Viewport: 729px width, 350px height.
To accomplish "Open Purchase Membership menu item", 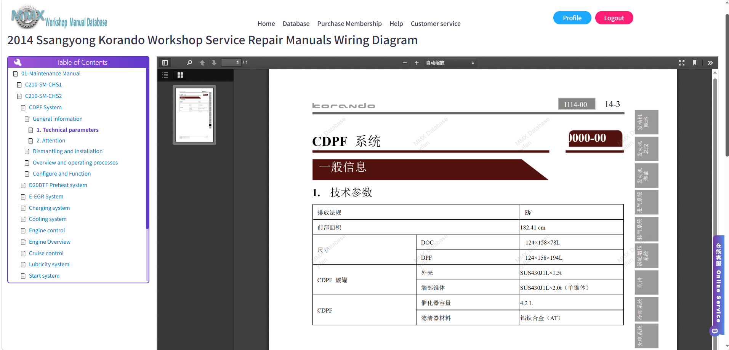I will pos(349,24).
